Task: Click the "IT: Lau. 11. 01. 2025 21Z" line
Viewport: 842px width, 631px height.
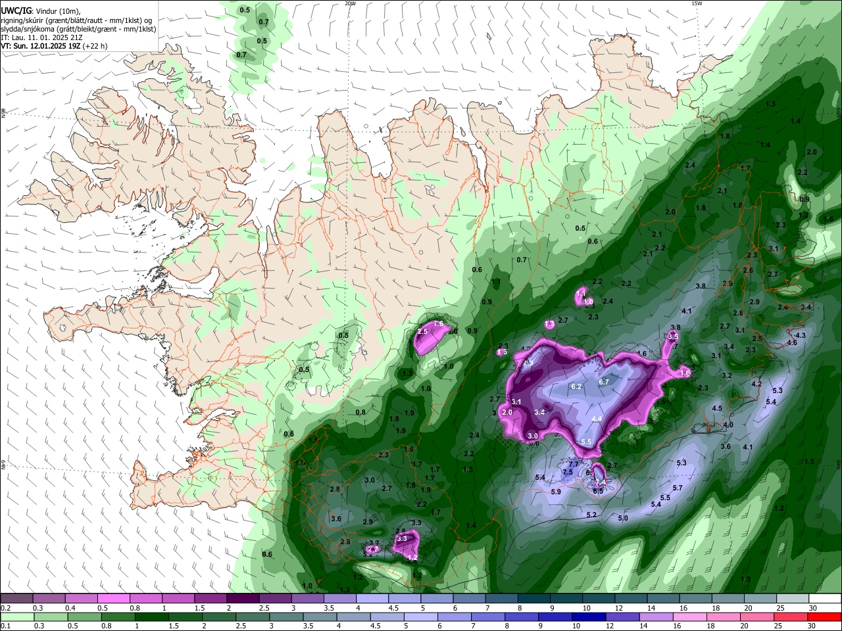Action: pyautogui.click(x=41, y=37)
